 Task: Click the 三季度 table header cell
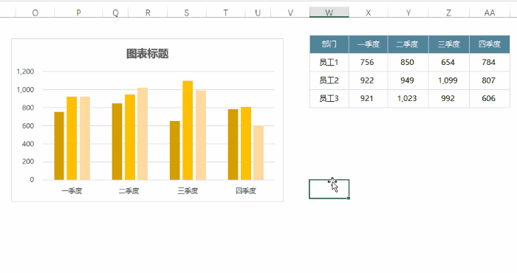(x=449, y=44)
